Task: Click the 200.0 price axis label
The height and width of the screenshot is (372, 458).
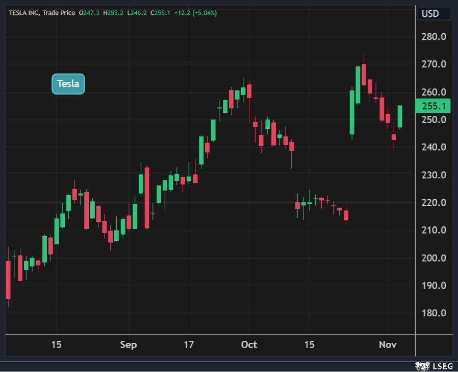Action: coord(435,258)
